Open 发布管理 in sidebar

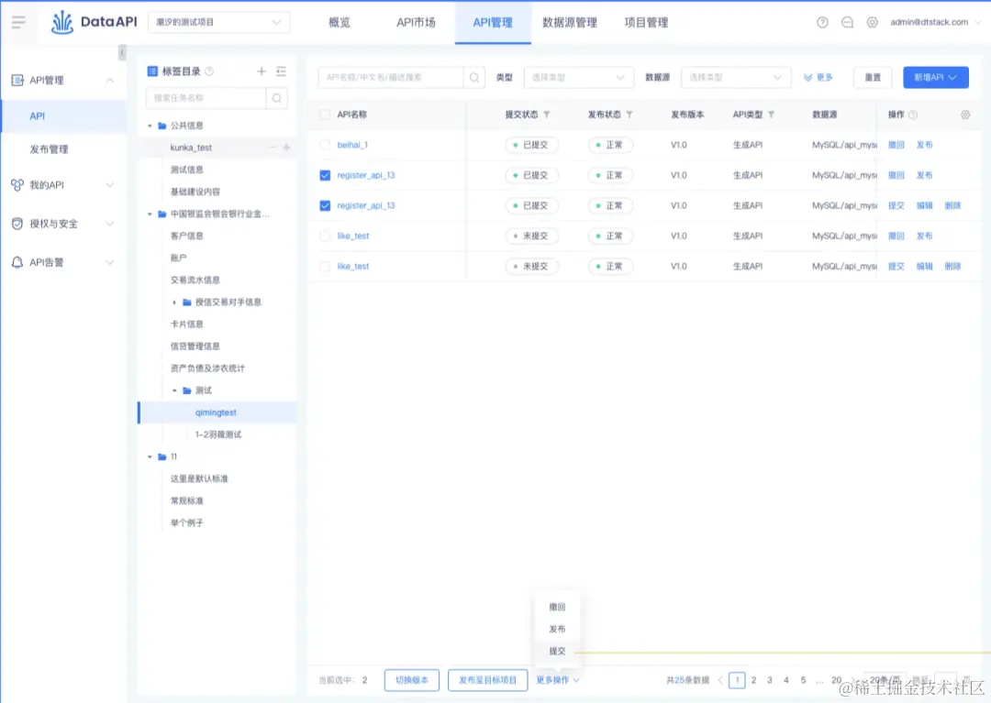(x=49, y=148)
